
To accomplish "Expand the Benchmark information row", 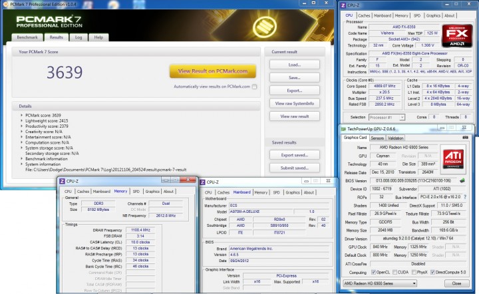I will tap(22, 159).
